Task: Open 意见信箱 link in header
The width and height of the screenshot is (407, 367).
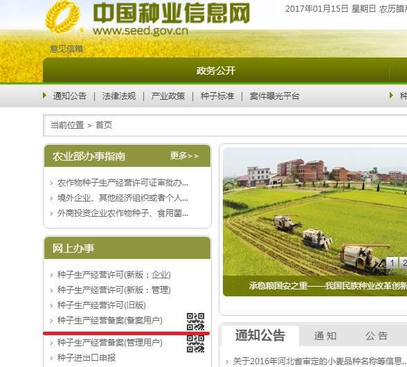Action: (66, 48)
